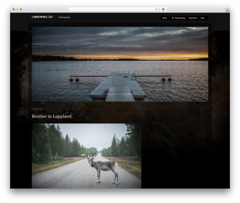The width and height of the screenshot is (240, 203).
Task: Click the Photography tagline text
Action: pos(64,17)
